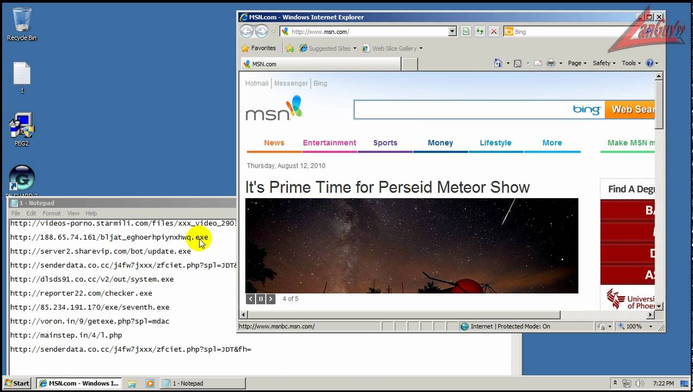
Task: Click the Read Mail envelope icon
Action: point(538,63)
